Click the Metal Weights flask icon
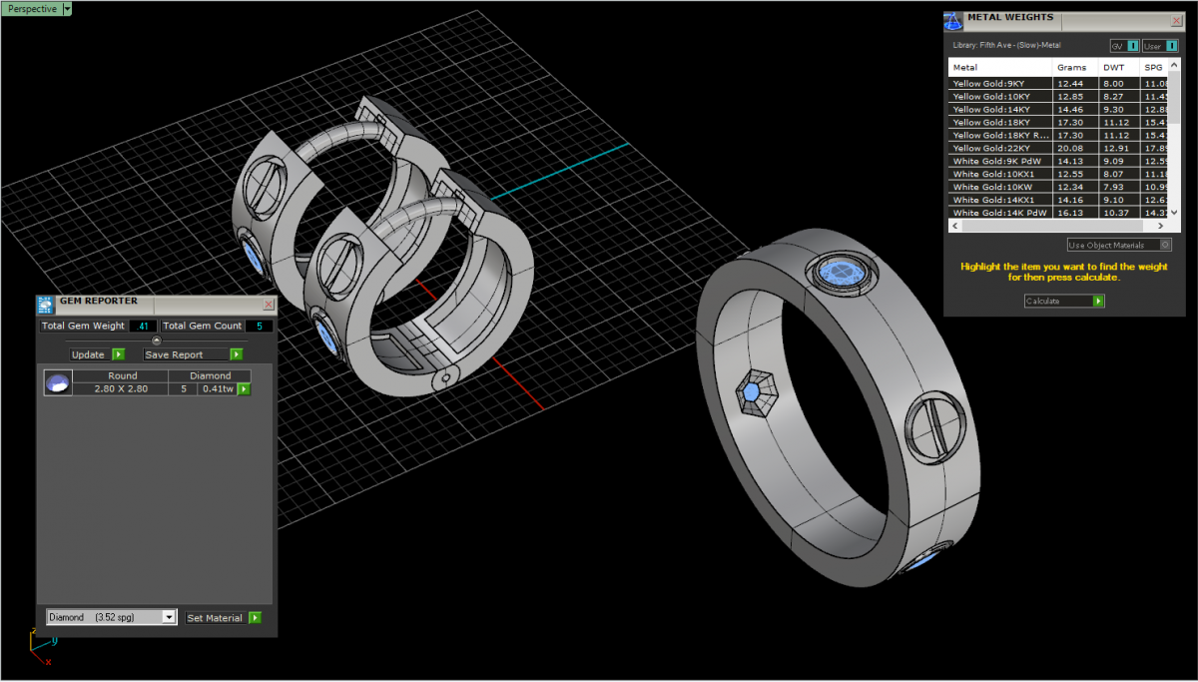This screenshot has width=1198, height=682. point(953,21)
